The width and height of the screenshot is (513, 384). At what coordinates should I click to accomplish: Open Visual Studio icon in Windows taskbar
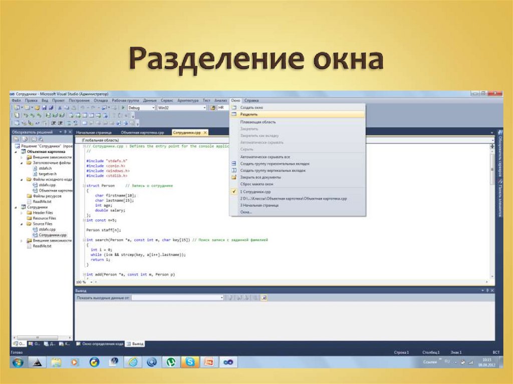point(228,362)
